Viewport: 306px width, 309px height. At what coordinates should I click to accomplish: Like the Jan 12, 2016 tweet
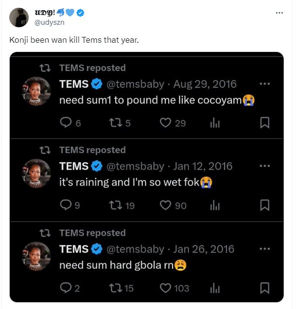(x=166, y=206)
